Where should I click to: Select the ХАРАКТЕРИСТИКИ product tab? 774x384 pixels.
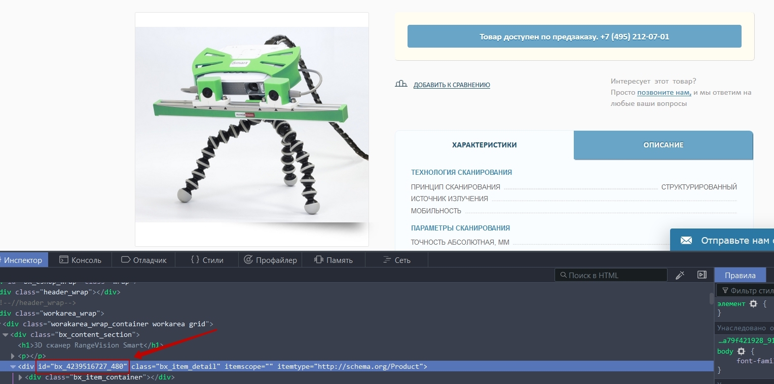[484, 145]
